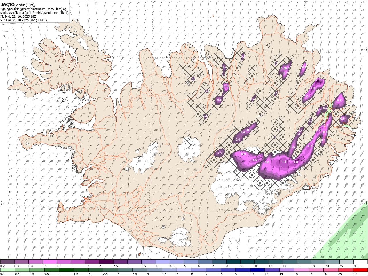Click the '0.1' label in bottom legend row
Screen dimensions: 368x276
coord(2,274)
